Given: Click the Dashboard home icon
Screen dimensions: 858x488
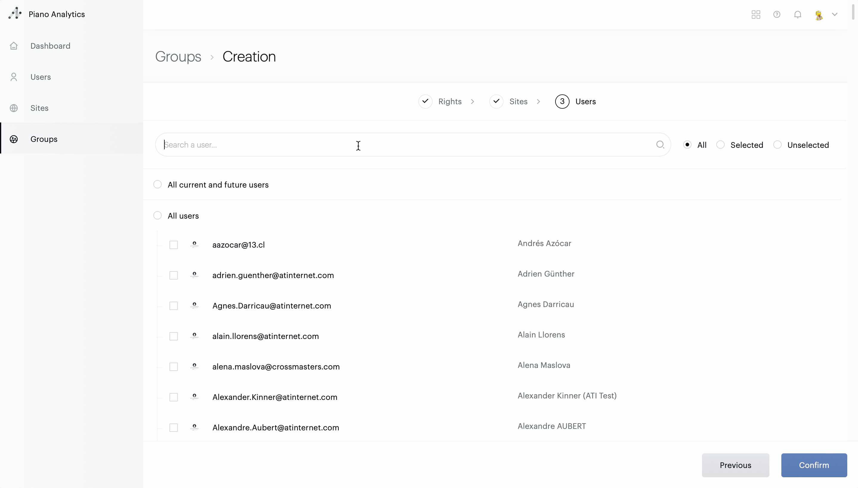Looking at the screenshot, I should point(14,46).
